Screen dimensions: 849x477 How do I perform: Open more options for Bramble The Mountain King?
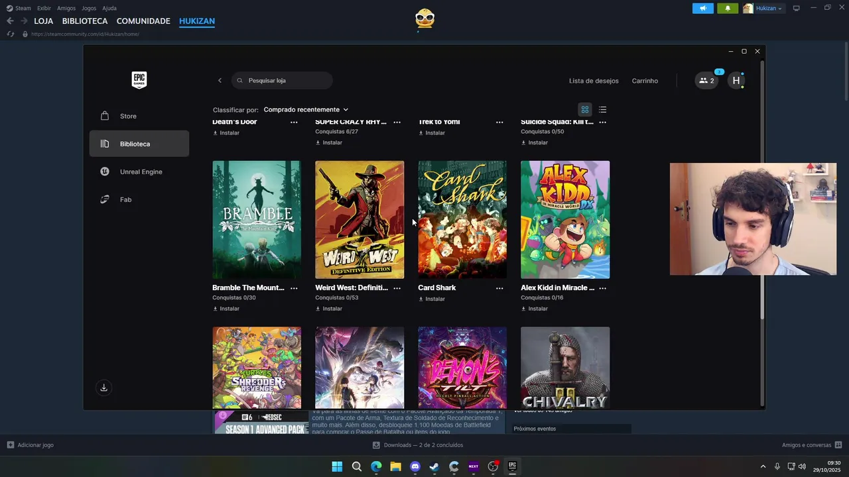(294, 288)
